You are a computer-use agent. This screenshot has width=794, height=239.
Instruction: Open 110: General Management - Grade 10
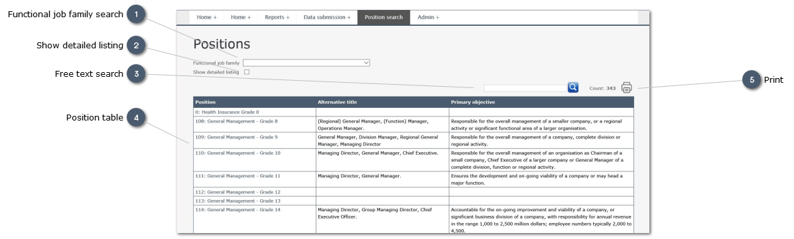pyautogui.click(x=237, y=152)
